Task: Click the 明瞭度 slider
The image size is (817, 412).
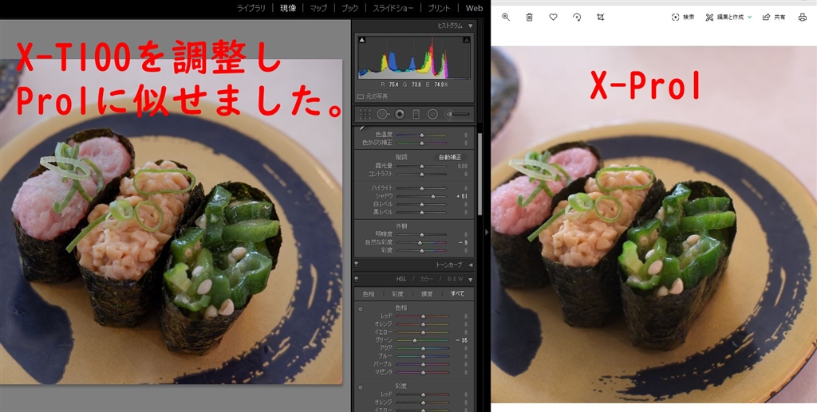Action: (421, 234)
